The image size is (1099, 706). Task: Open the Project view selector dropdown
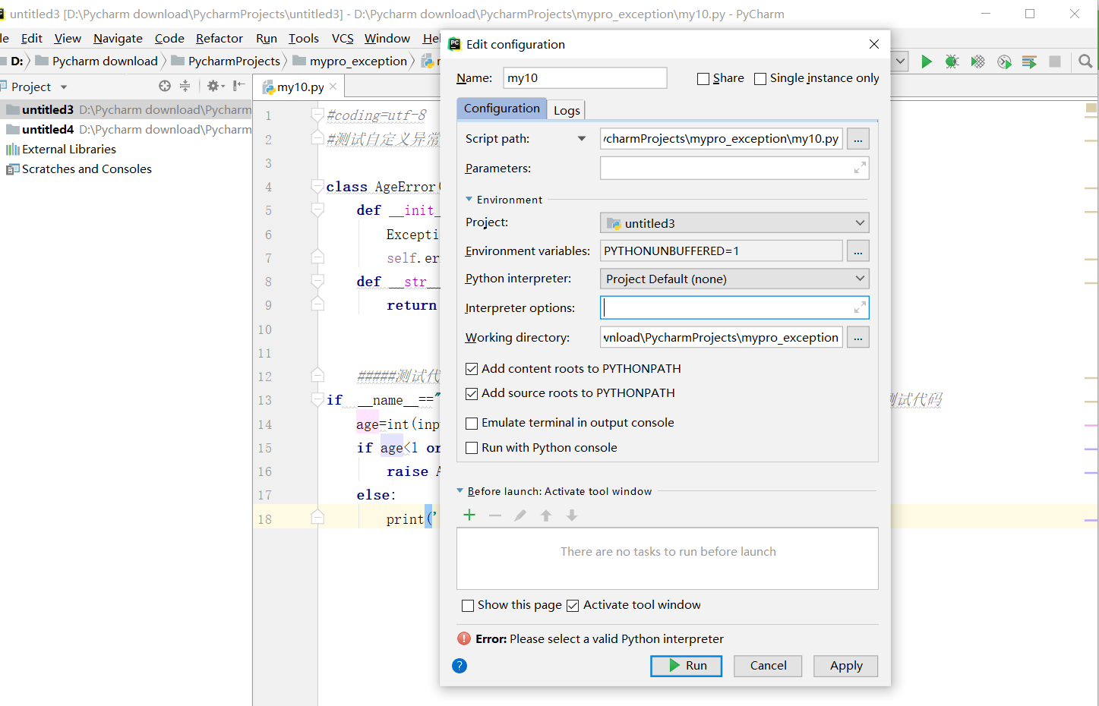64,87
